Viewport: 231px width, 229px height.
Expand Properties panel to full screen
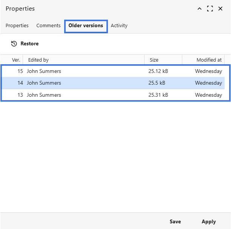(210, 9)
